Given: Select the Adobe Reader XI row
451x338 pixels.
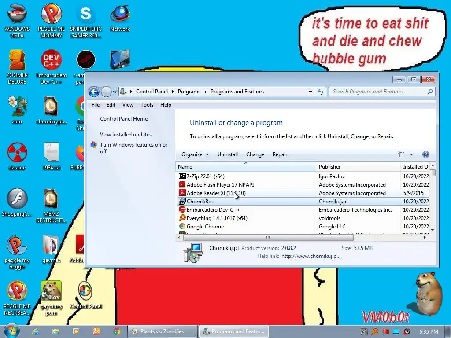Looking at the screenshot, I should (x=303, y=193).
